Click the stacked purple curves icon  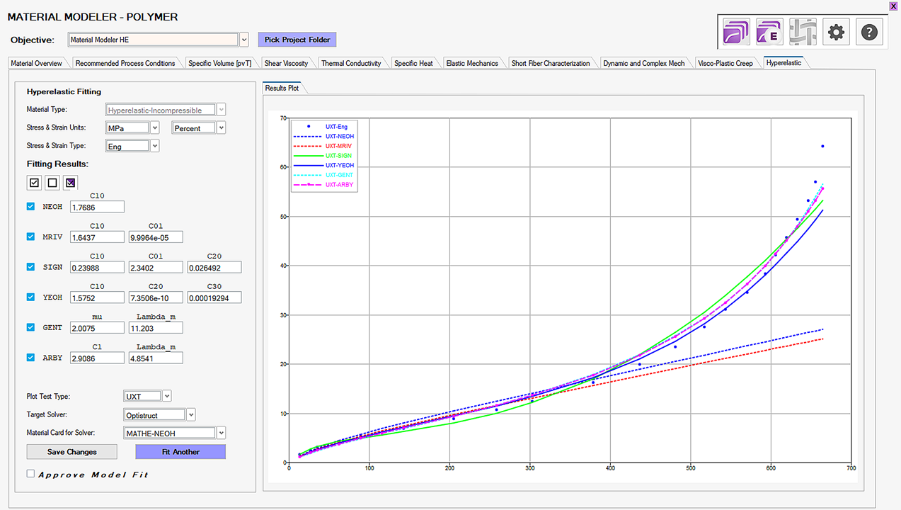tap(736, 33)
